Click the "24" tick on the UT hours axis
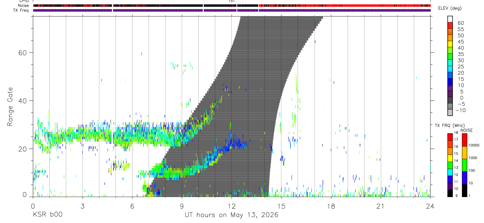484x223 pixels. (430, 206)
